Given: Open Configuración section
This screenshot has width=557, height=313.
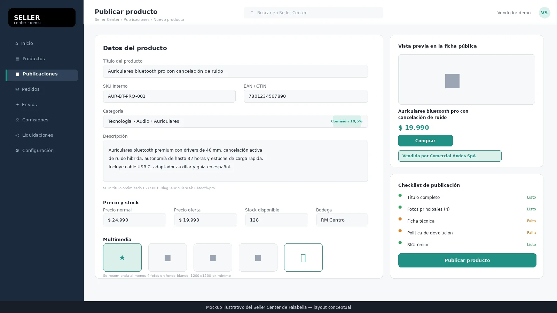Looking at the screenshot, I should pyautogui.click(x=42, y=151).
